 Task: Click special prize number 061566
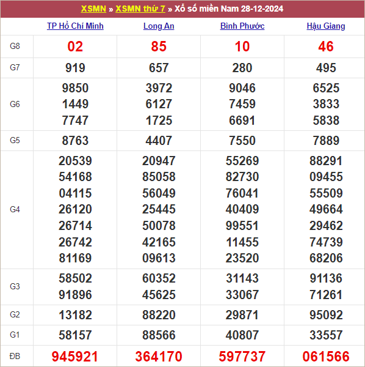click(326, 356)
